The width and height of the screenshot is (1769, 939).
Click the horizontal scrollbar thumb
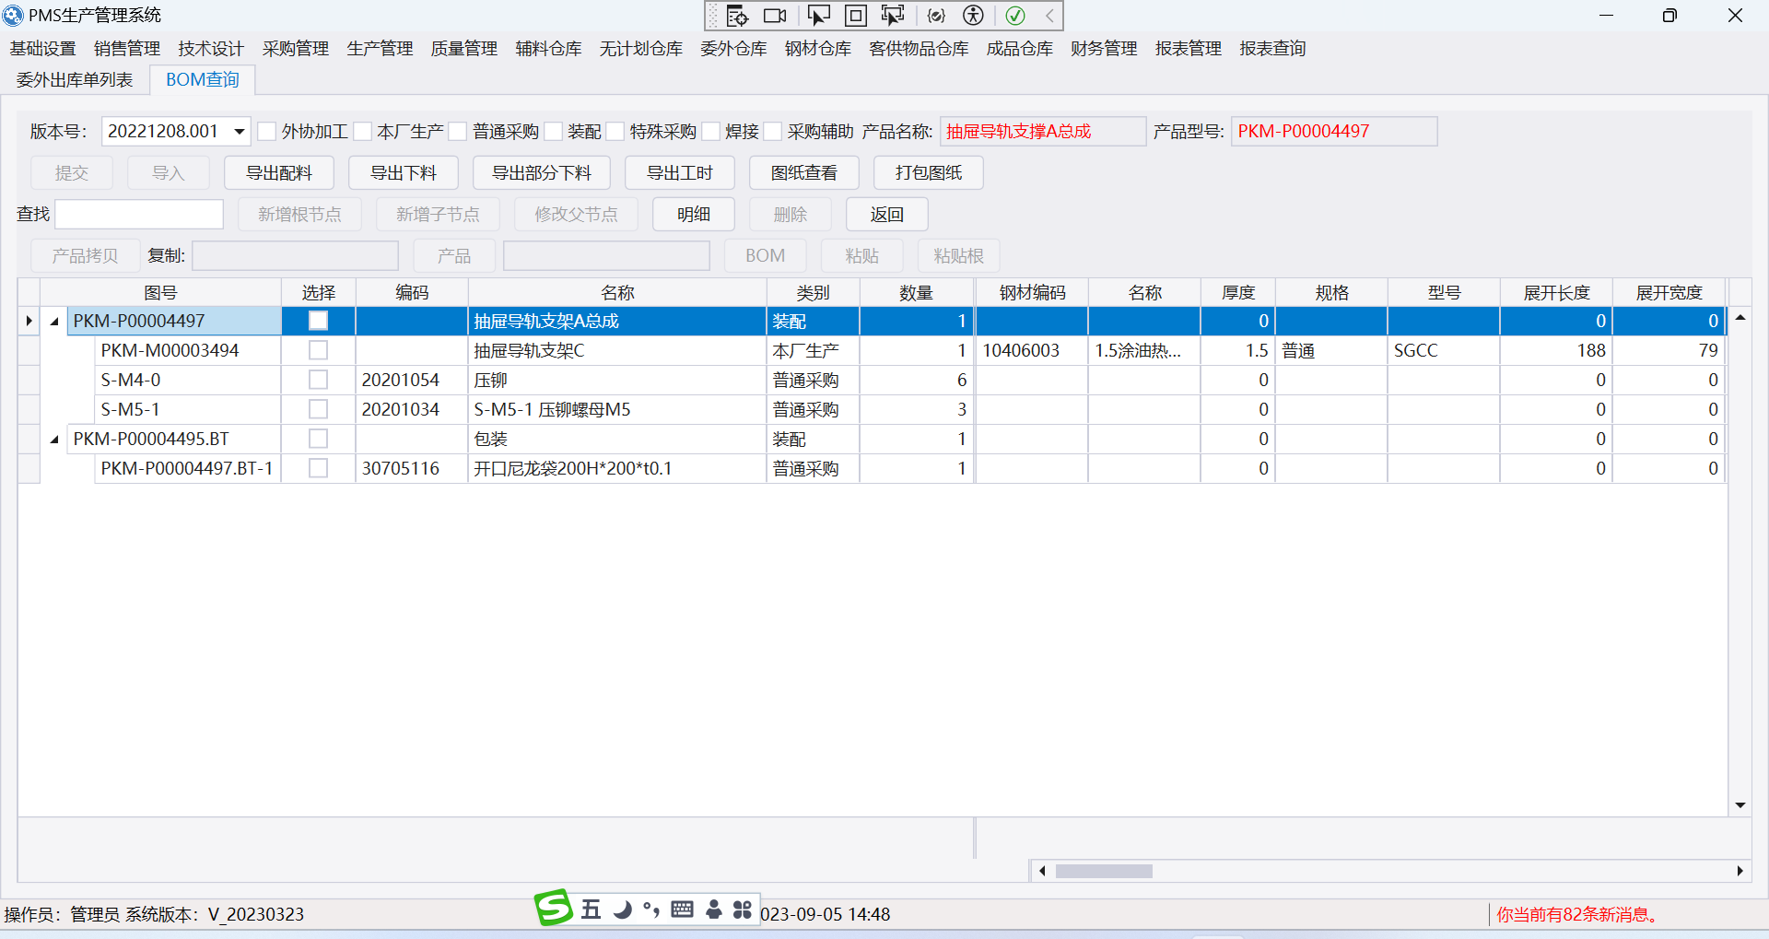[1104, 871]
